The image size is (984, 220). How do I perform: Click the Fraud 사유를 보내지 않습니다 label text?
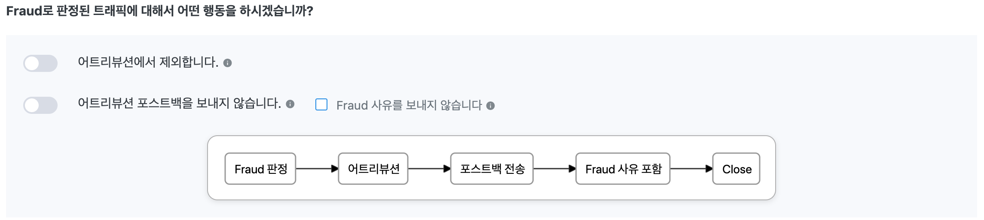(x=409, y=105)
